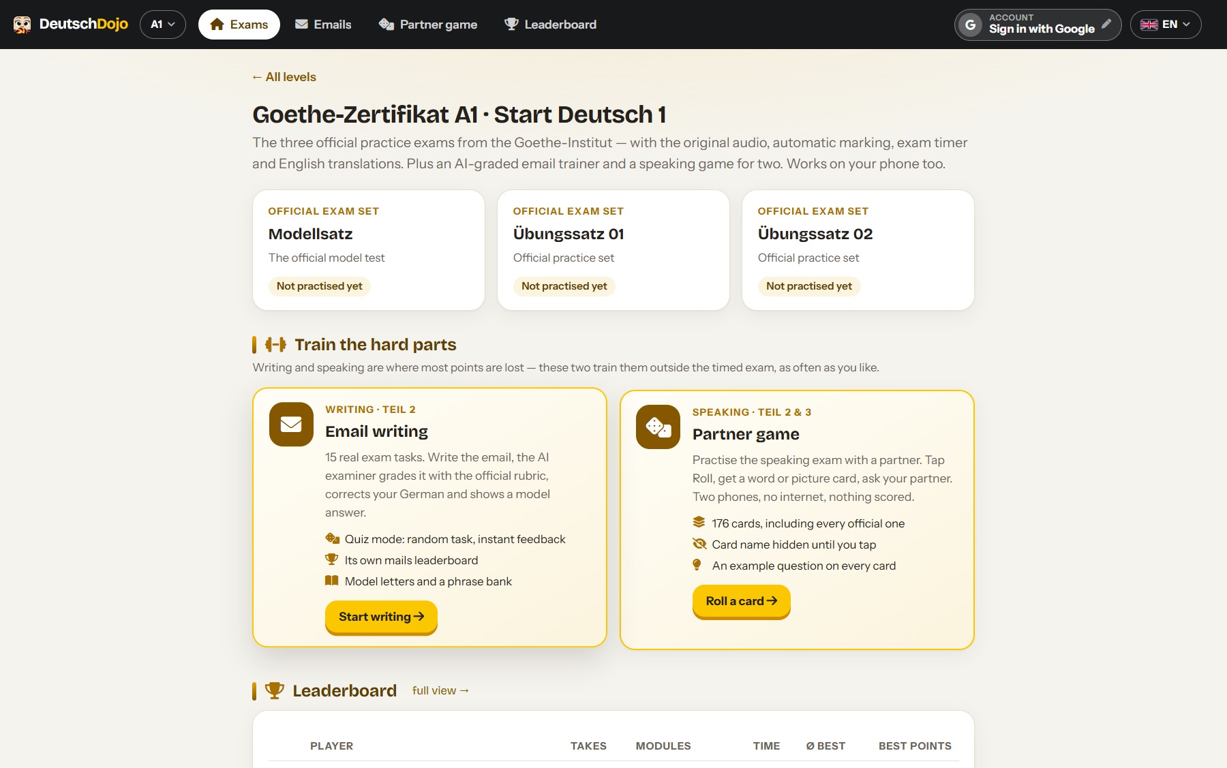Image resolution: width=1227 pixels, height=768 pixels.
Task: Click the Partner game card heading
Action: (746, 434)
